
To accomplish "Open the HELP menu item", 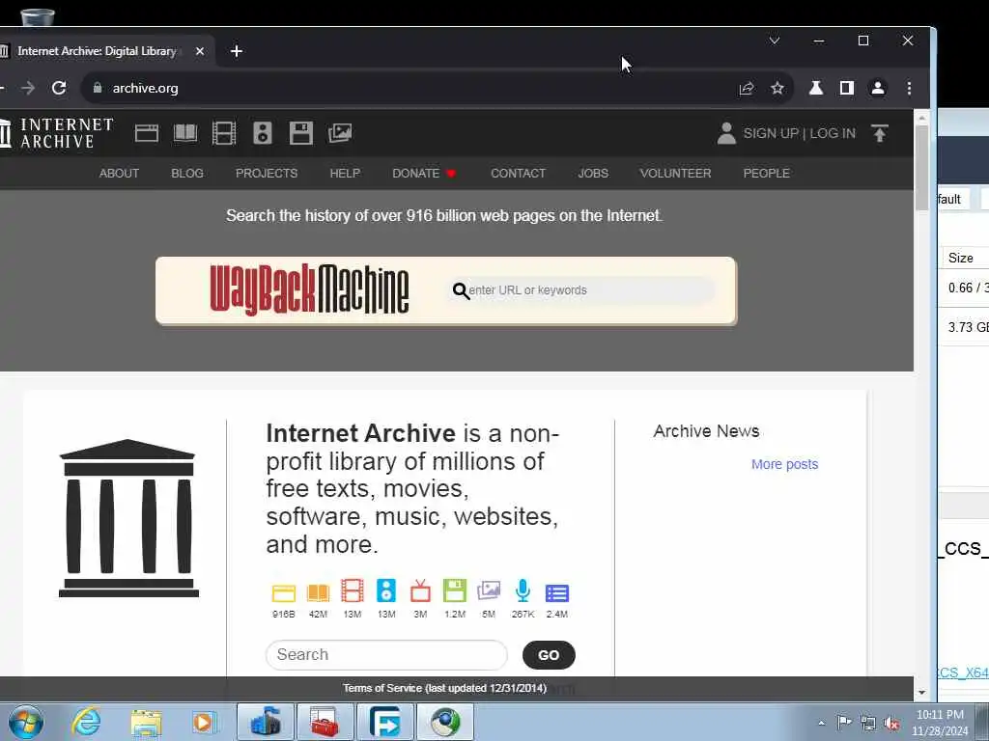I will (x=345, y=174).
